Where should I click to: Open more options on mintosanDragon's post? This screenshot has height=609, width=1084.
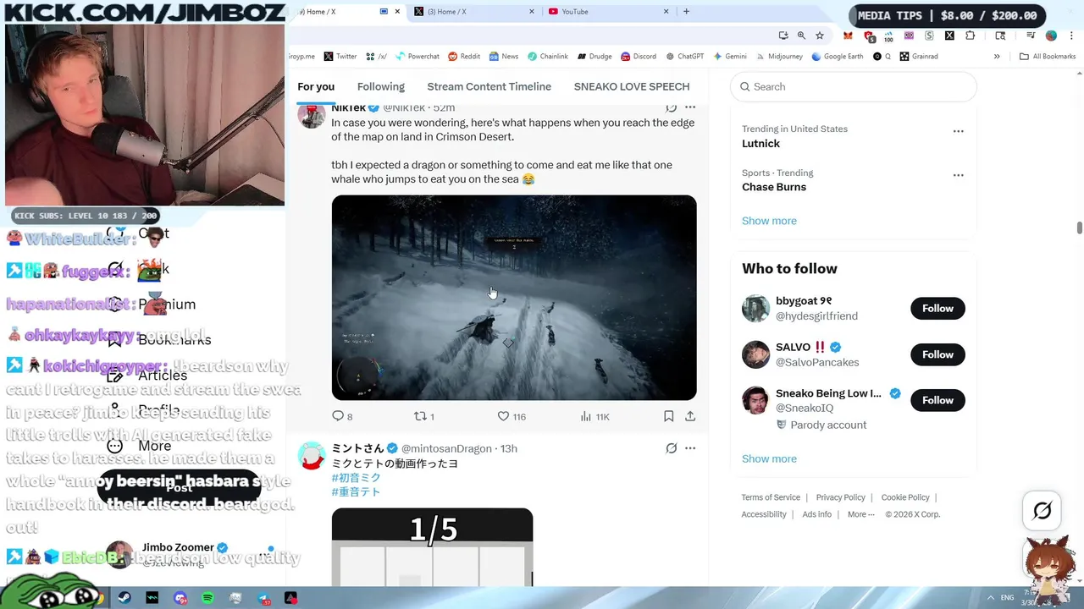pos(690,448)
